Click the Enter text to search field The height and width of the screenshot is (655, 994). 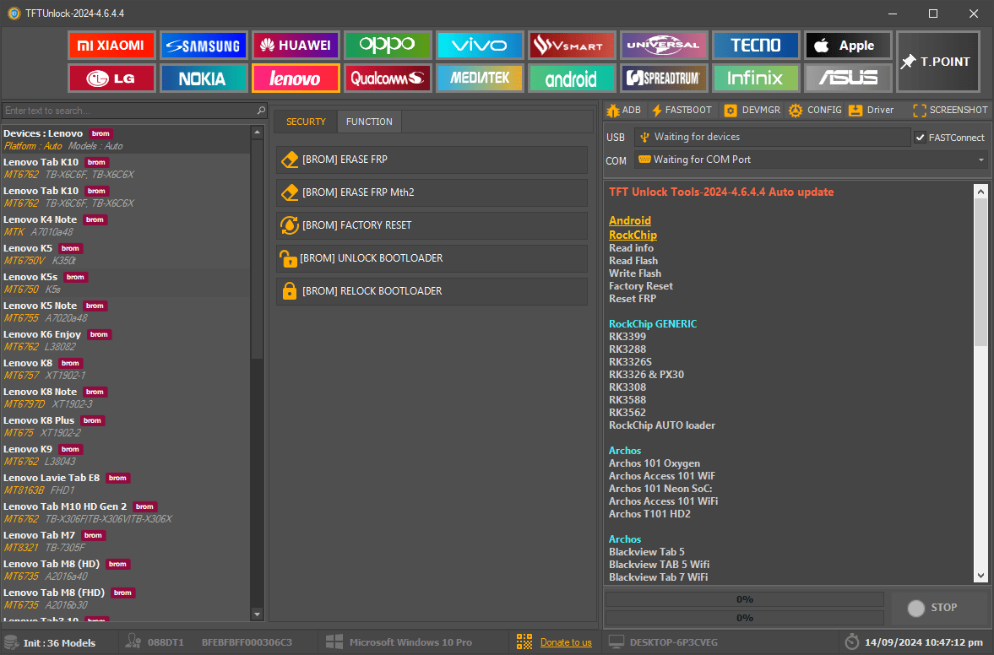pos(127,110)
